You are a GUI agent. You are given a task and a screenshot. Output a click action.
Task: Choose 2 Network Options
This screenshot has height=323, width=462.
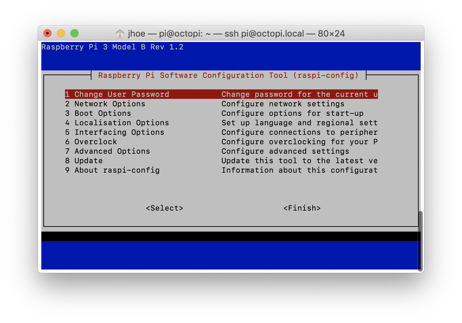105,104
